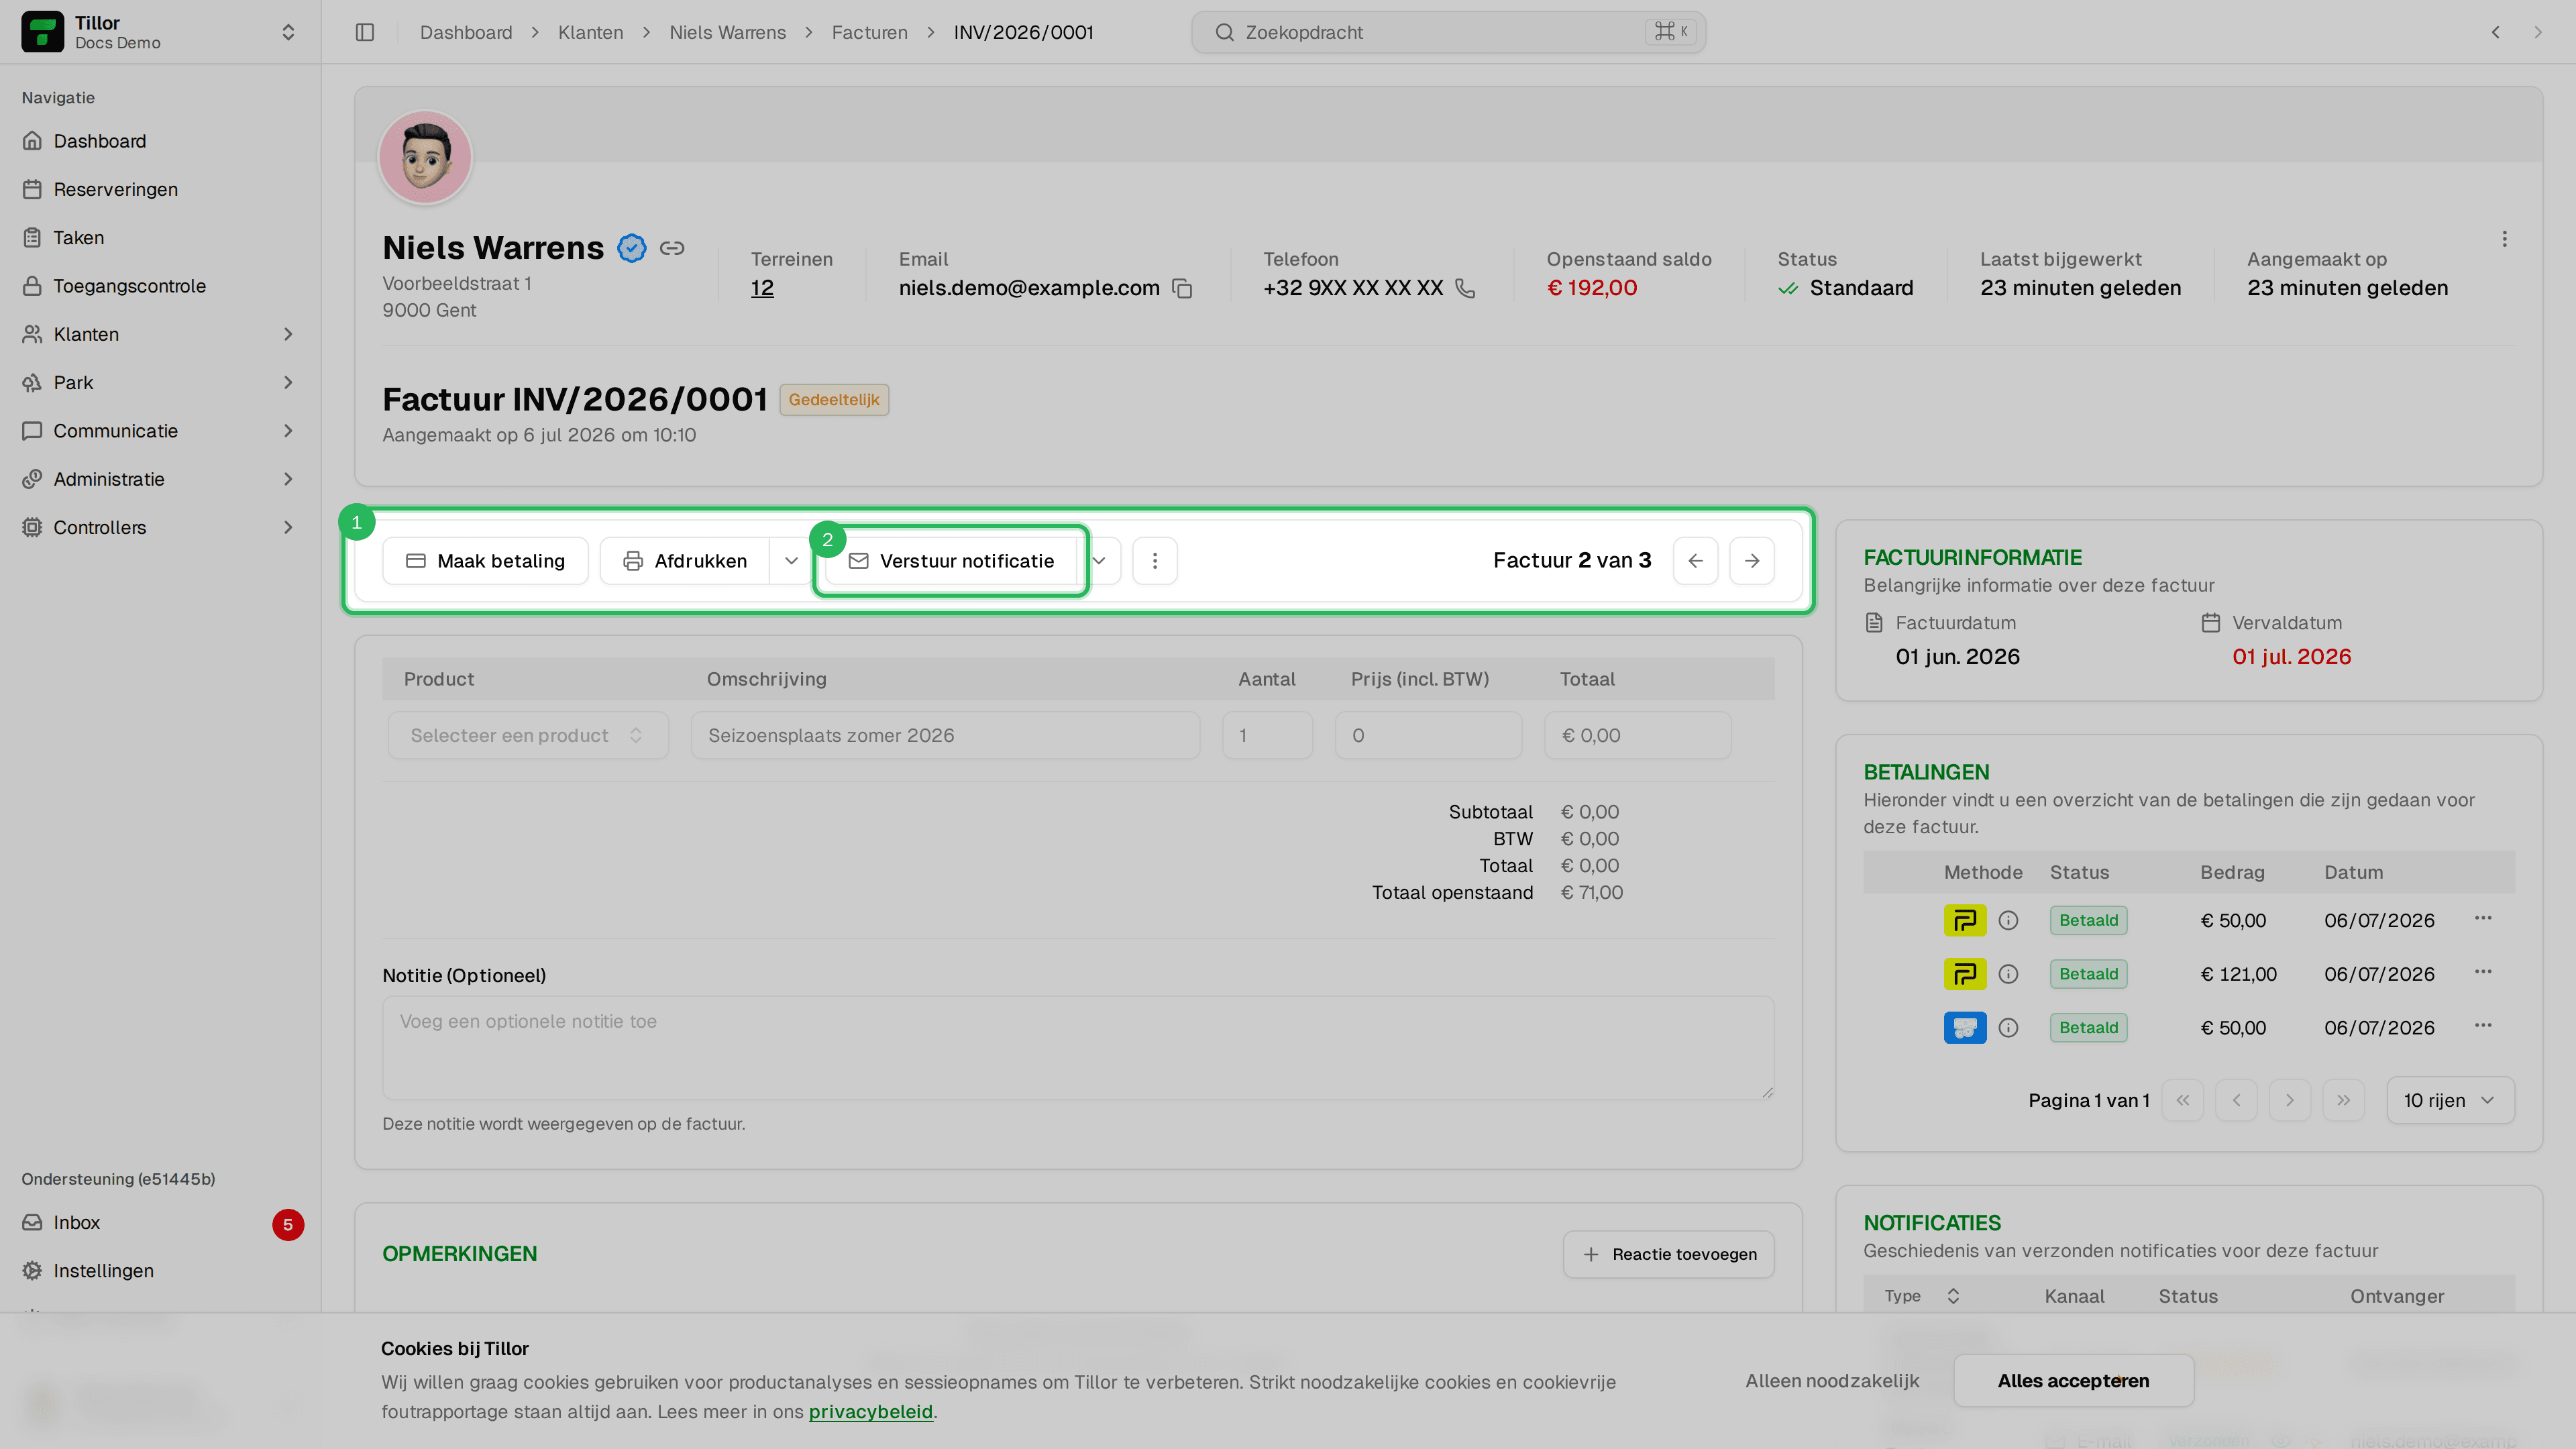2576x1449 pixels.
Task: Go back using the top-right left chevron
Action: pyautogui.click(x=2495, y=32)
